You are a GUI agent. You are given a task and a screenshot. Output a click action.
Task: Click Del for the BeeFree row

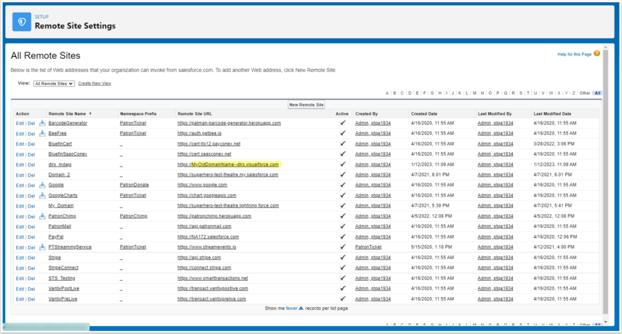coord(31,134)
